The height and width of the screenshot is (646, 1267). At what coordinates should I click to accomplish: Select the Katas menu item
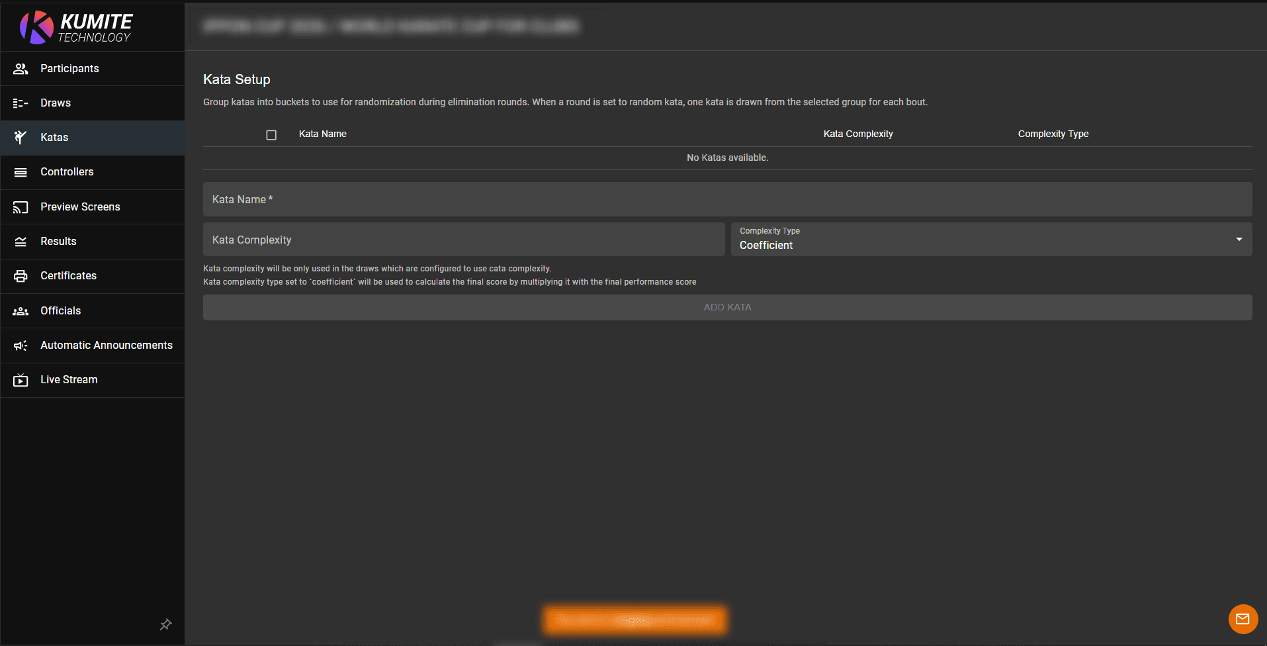coord(93,138)
